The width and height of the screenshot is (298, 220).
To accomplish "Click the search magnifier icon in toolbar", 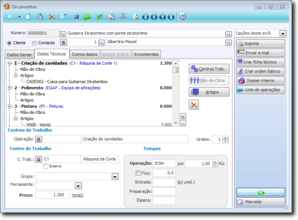I will (10, 17).
